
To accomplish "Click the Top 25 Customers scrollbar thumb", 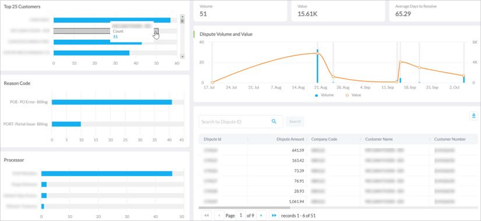I will point(182,21).
